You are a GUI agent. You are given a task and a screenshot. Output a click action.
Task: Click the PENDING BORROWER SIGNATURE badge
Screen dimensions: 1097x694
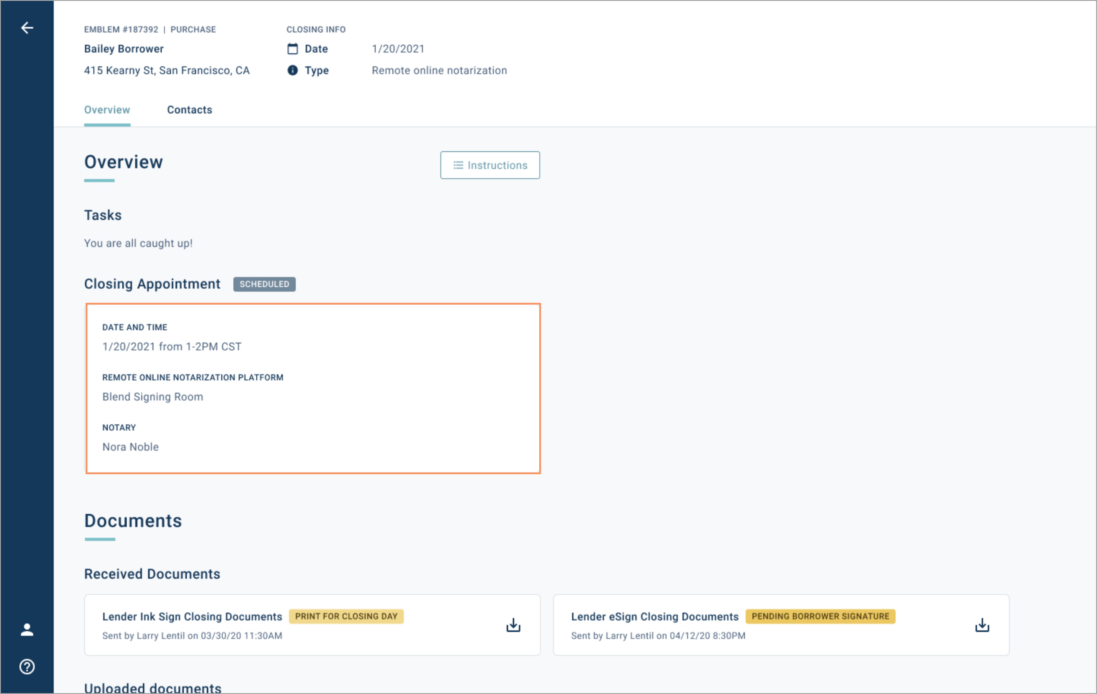pyautogui.click(x=820, y=616)
